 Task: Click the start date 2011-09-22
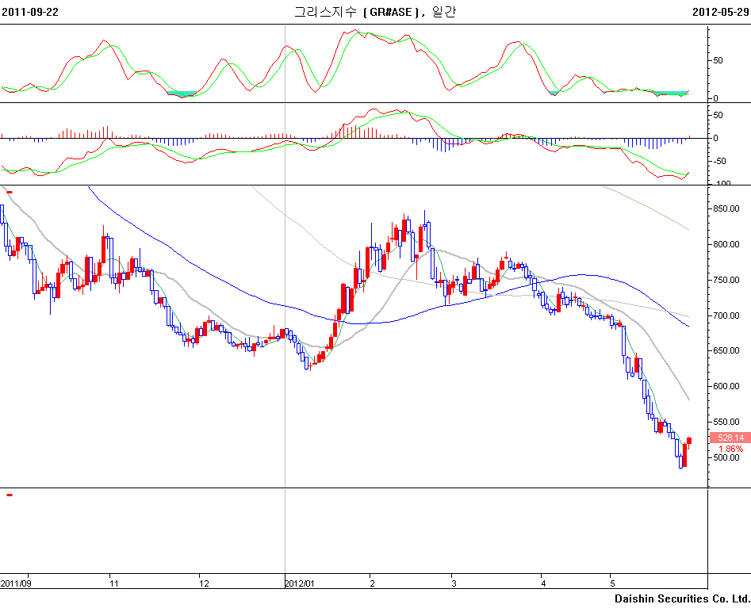point(30,12)
